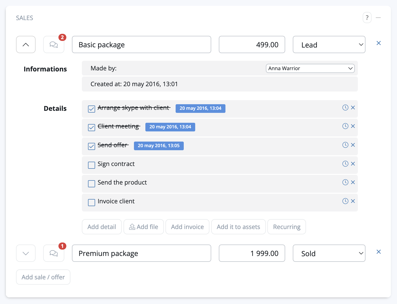The image size is (397, 304).
Task: Remove the Arrange skype with client item
Action: (x=353, y=108)
